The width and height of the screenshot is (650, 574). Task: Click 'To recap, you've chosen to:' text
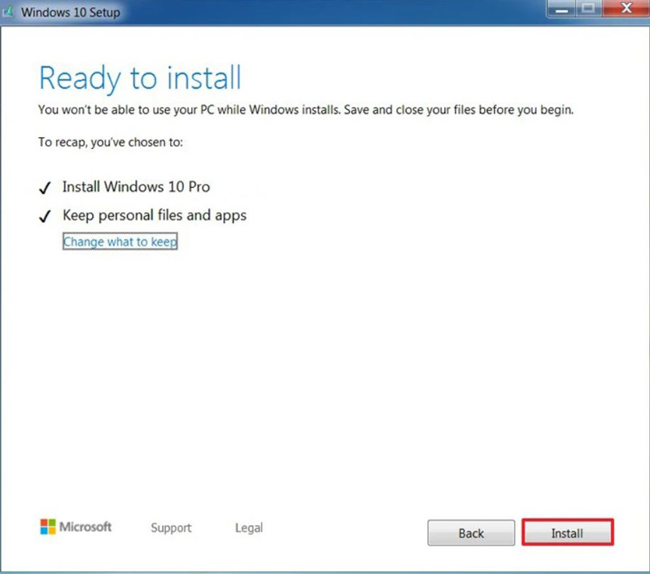click(111, 142)
